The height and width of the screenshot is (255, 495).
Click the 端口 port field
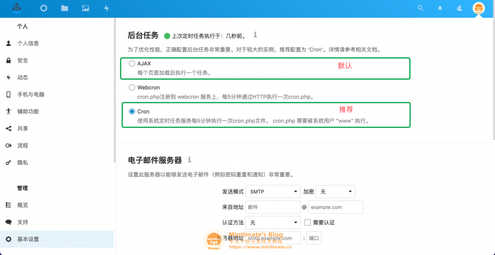(314, 238)
